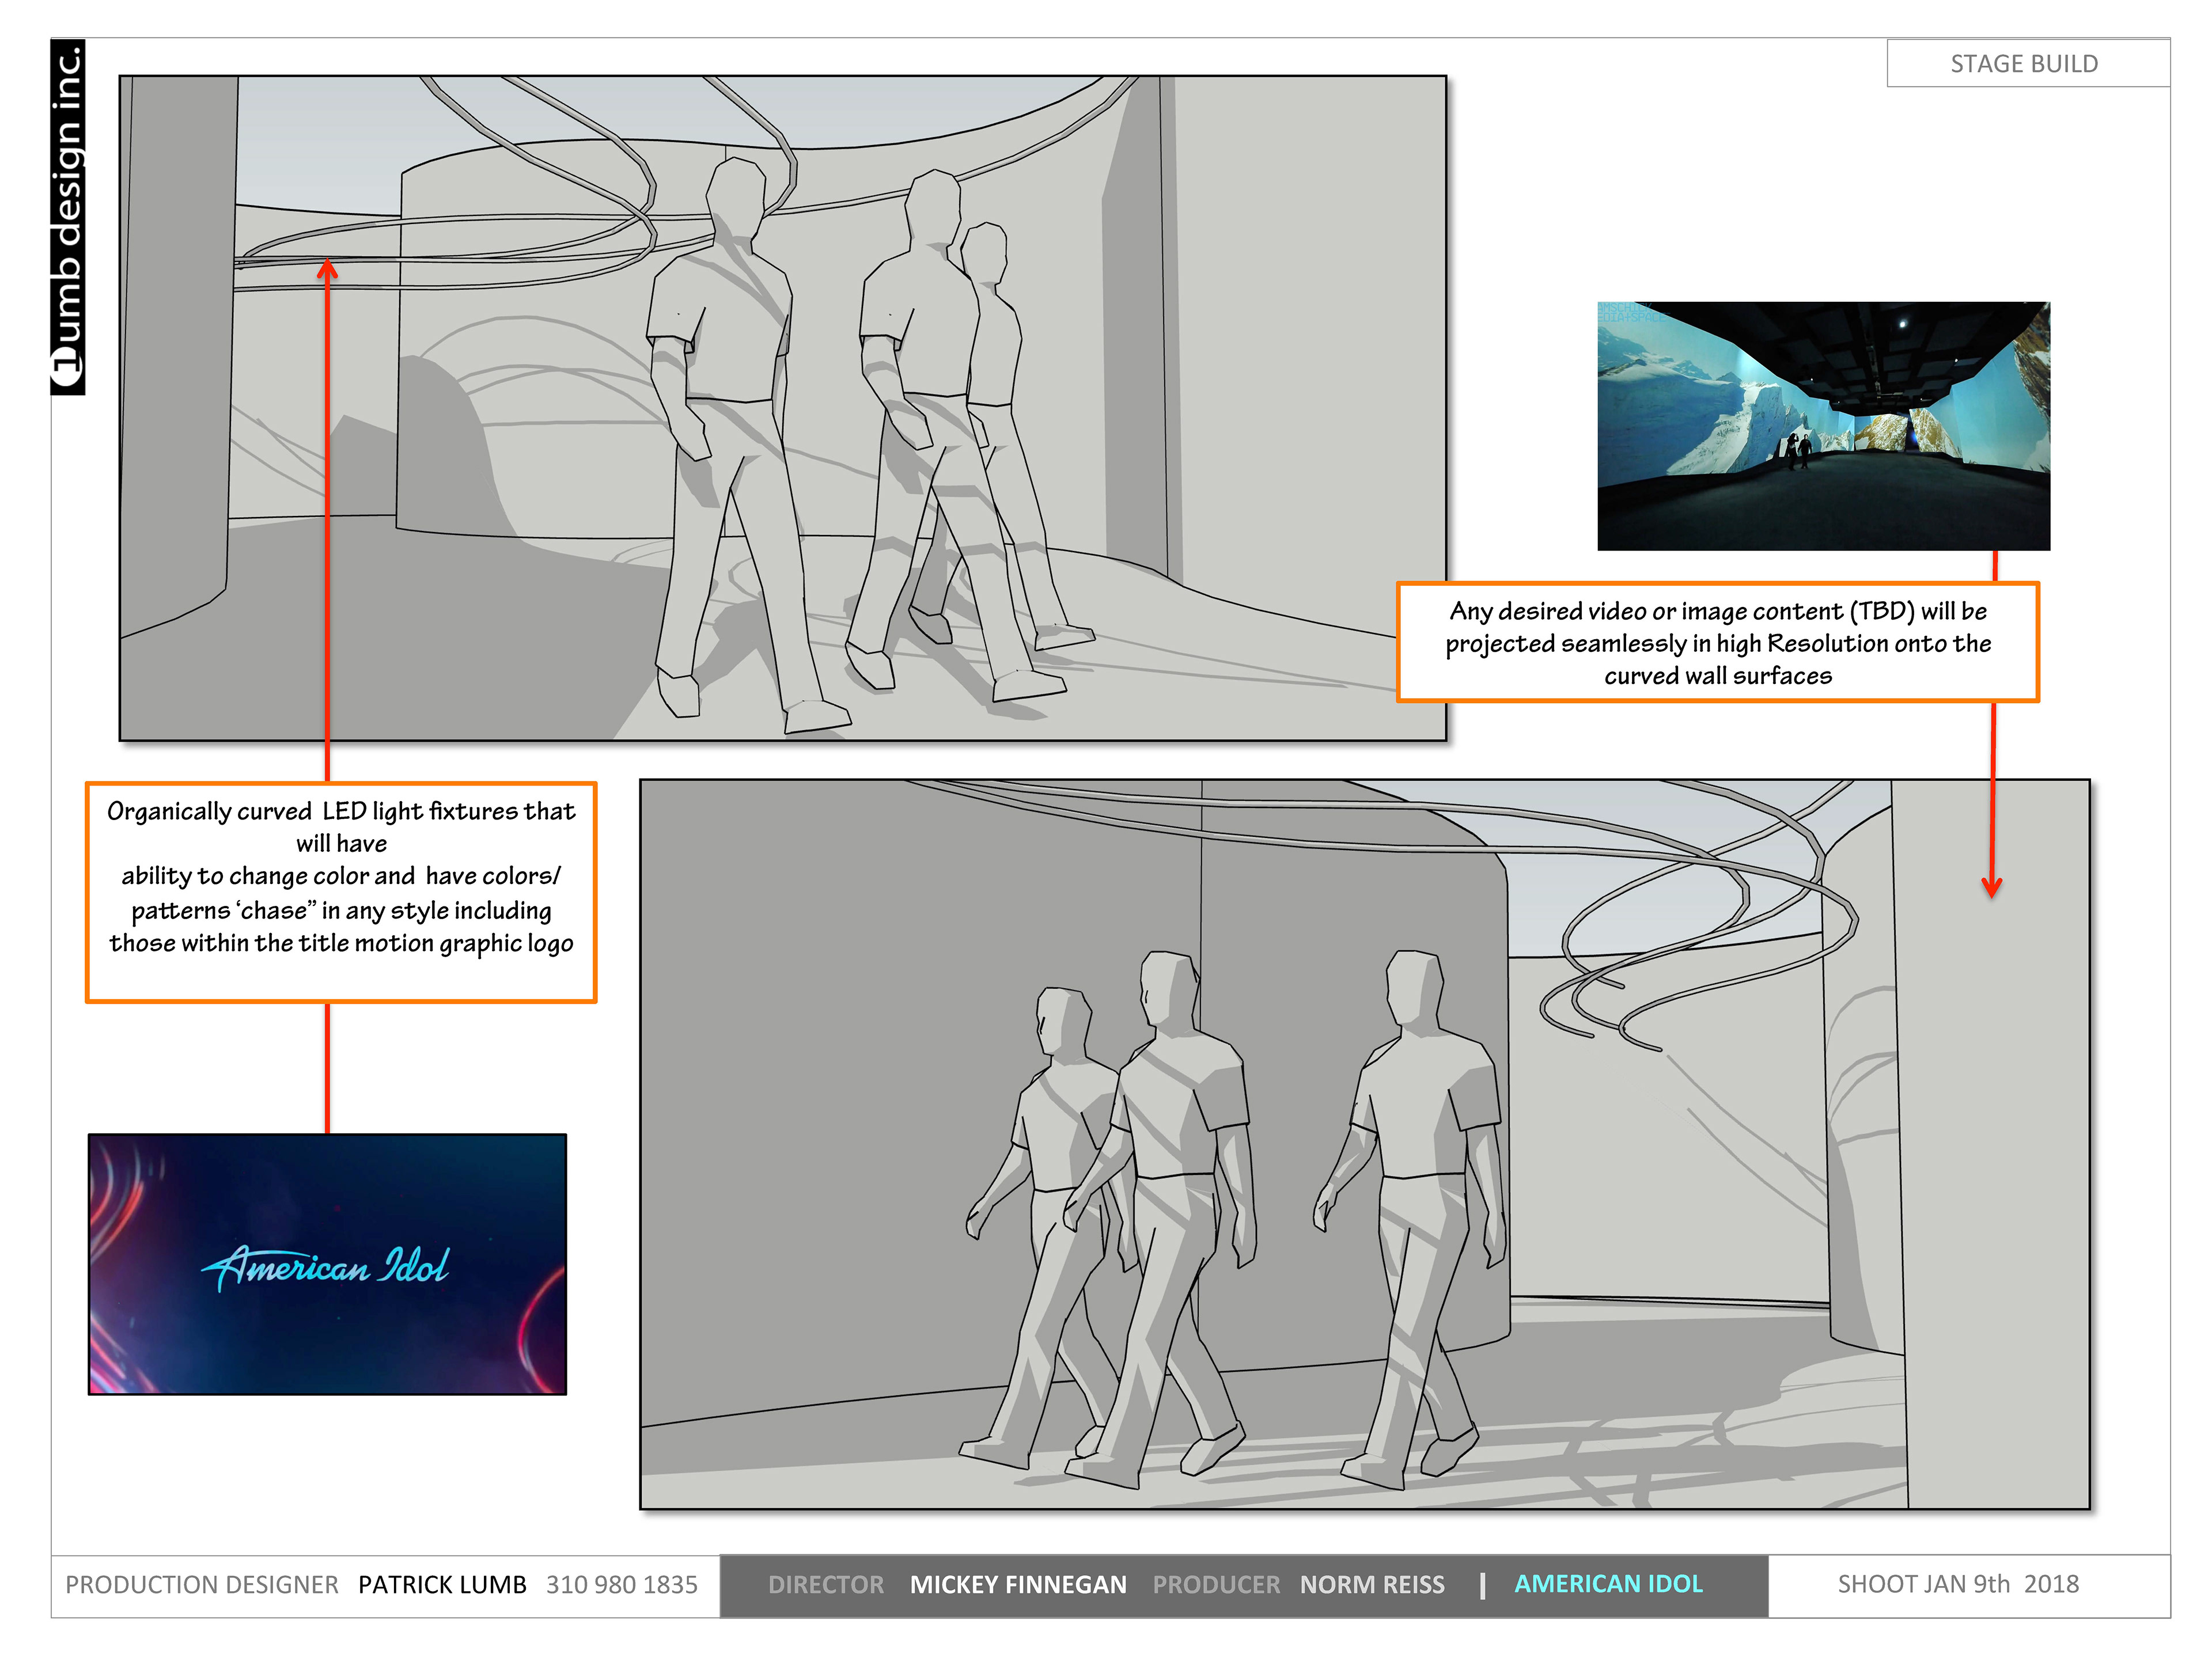Screen dimensions: 2212x1658
Task: Click MICKEY FINNEGAN director name
Action: [x=1017, y=1585]
